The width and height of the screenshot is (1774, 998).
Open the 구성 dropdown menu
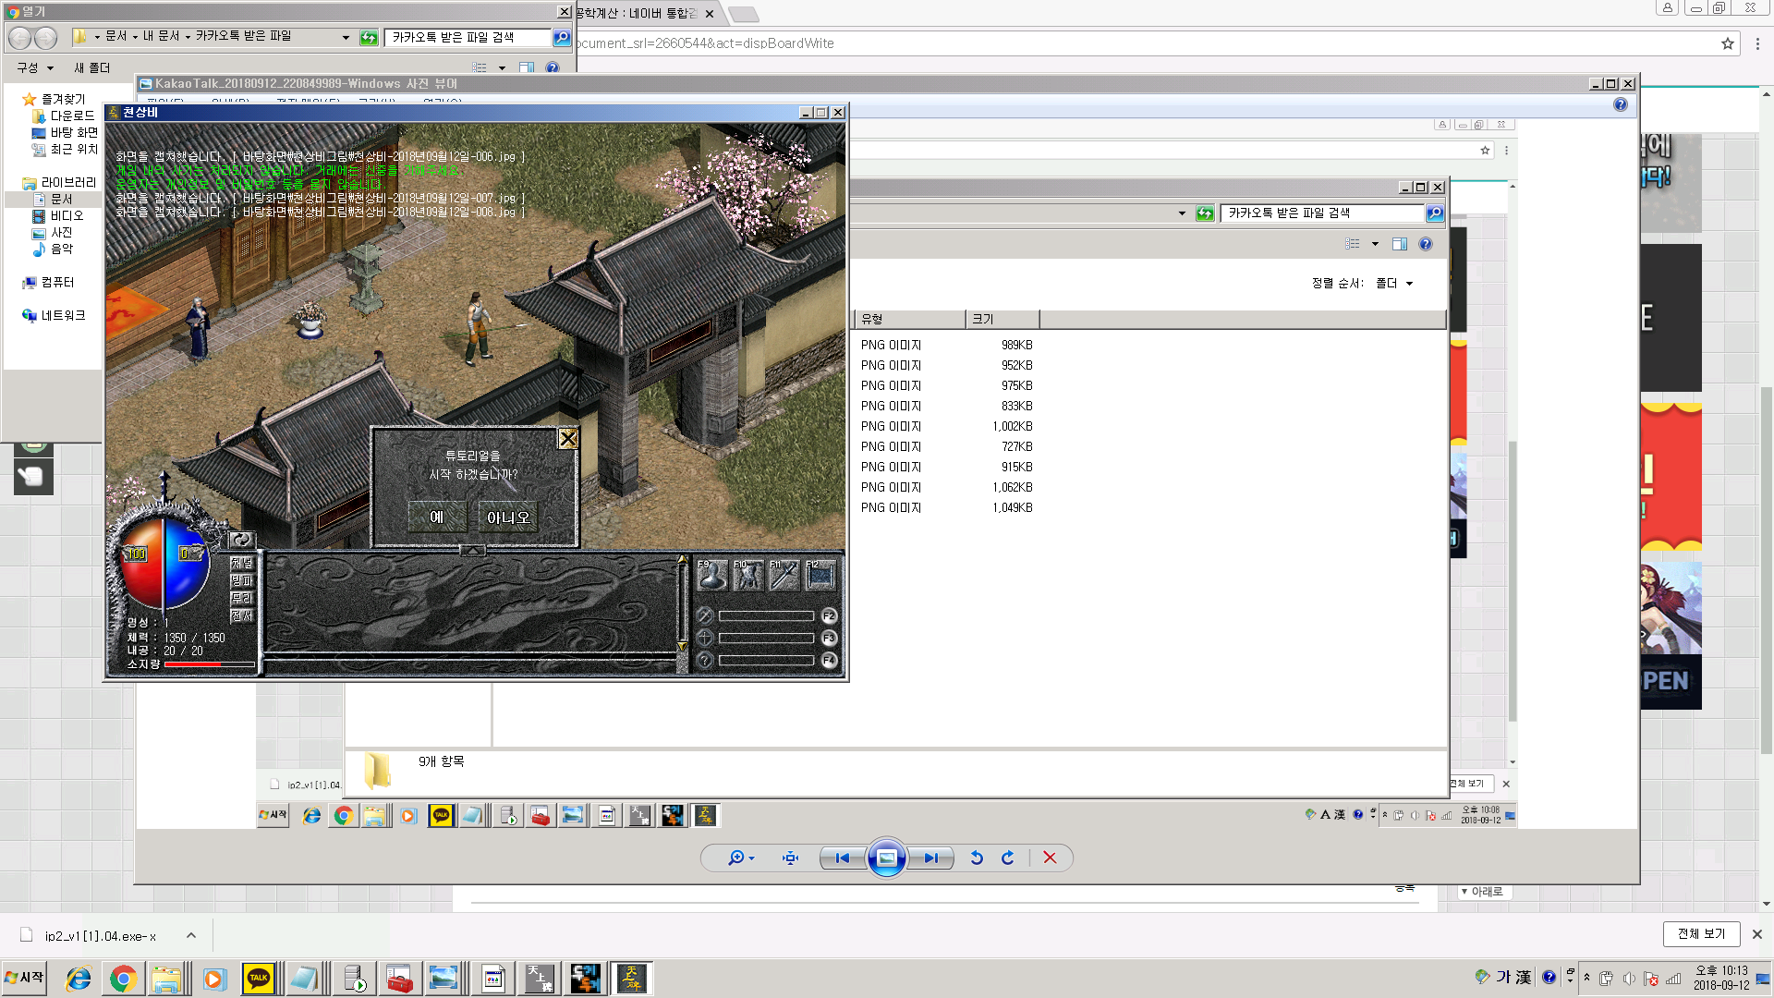35,67
